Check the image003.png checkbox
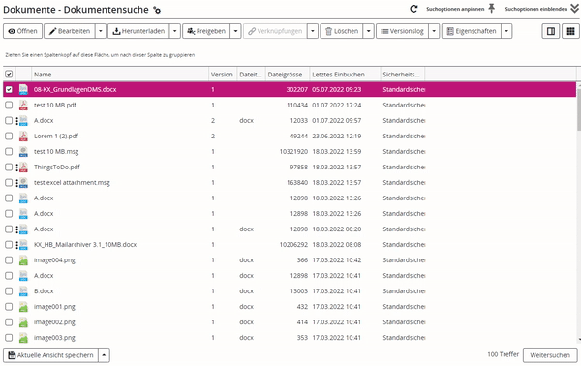This screenshot has width=581, height=366. point(9,338)
